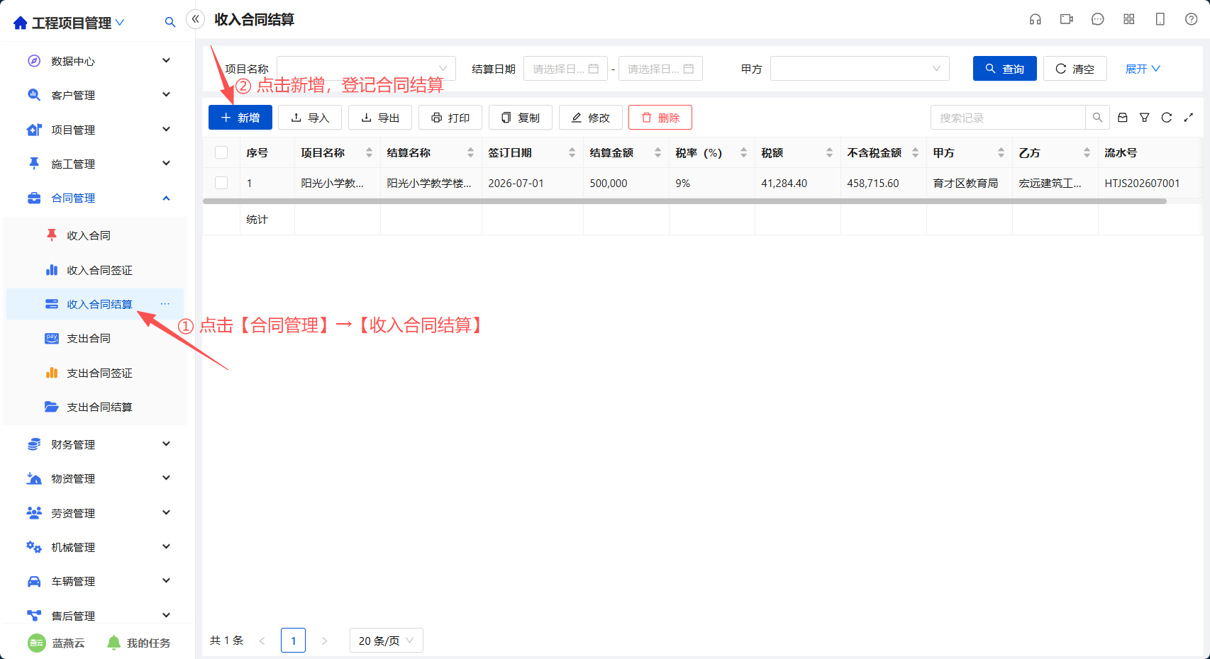This screenshot has width=1210, height=659.
Task: Expand the 数据中心 menu
Action: coord(99,61)
